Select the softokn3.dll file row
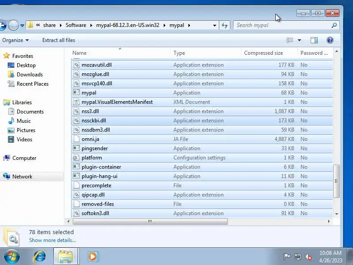353x265 pixels. (x=202, y=213)
